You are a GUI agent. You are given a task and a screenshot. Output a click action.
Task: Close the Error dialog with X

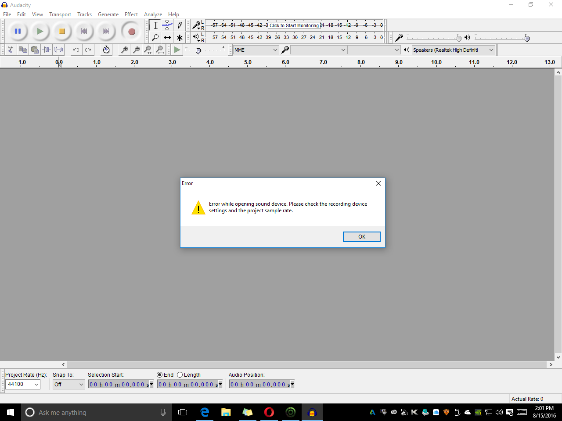click(x=378, y=183)
